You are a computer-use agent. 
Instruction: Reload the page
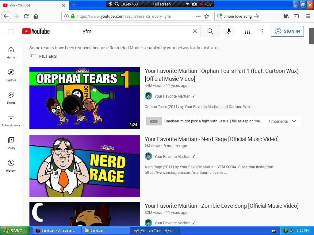pos(26,17)
